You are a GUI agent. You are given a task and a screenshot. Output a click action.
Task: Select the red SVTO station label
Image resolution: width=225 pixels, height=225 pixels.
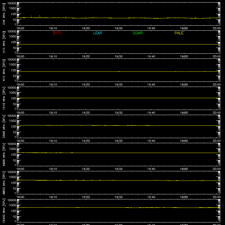point(57,33)
